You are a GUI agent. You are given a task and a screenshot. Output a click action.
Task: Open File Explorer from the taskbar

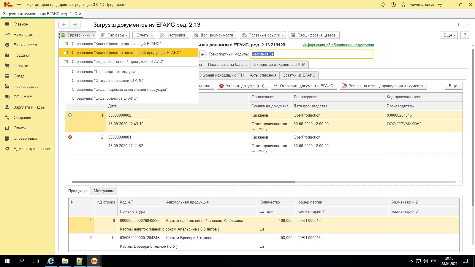(x=65, y=261)
